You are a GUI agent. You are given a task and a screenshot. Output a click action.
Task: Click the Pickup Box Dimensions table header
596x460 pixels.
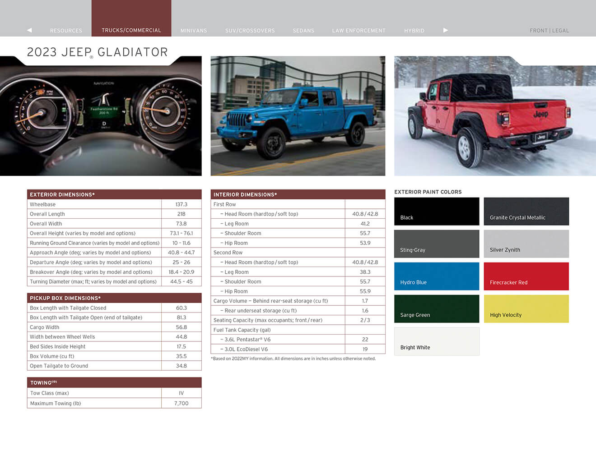click(114, 298)
